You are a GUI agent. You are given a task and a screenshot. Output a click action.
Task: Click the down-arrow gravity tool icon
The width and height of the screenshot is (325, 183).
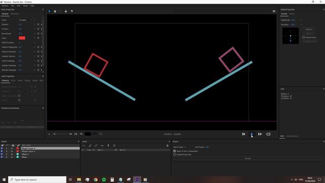pos(66,11)
